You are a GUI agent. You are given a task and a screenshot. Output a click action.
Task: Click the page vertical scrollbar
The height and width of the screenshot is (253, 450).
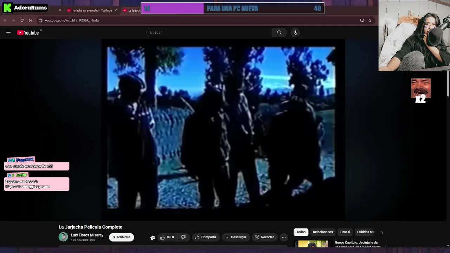[448, 84]
